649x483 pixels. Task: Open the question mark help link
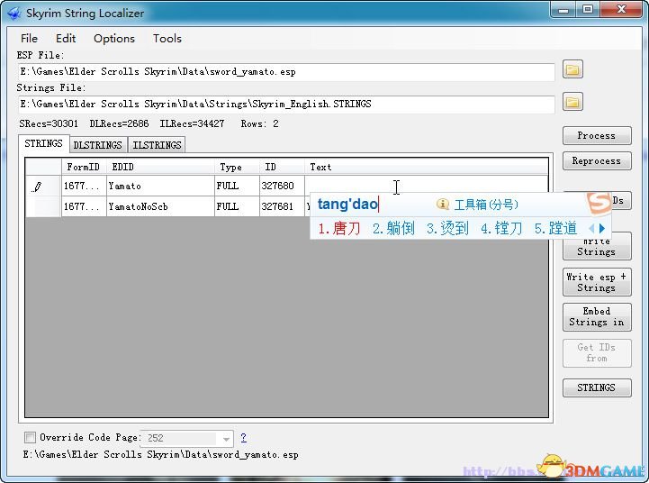point(243,437)
